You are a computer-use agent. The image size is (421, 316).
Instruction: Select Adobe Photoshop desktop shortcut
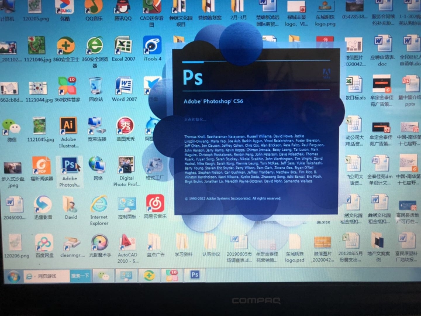(x=70, y=171)
